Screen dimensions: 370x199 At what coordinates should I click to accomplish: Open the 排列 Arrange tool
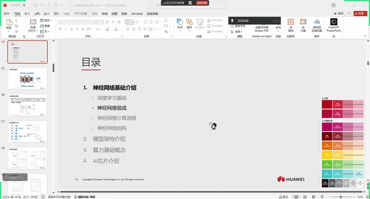point(189,25)
